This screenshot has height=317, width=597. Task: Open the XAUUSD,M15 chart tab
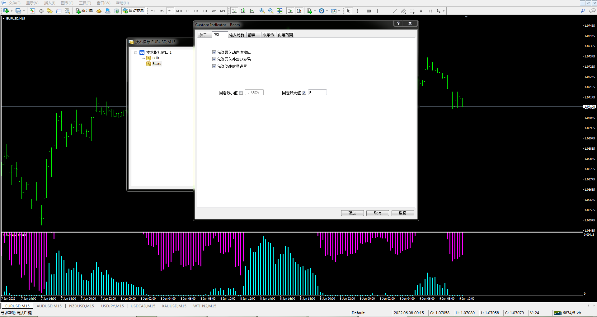coord(174,306)
